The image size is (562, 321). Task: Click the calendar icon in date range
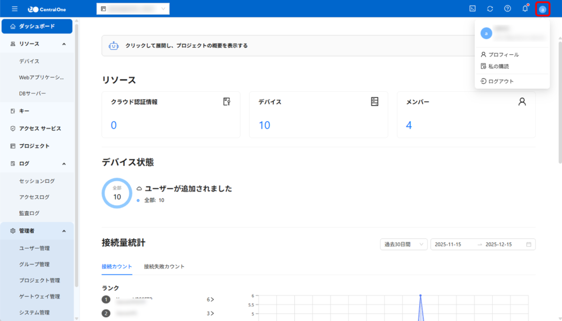[529, 244]
